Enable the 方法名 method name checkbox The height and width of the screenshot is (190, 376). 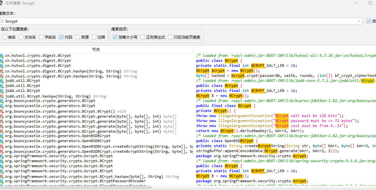pyautogui.click(x=21, y=37)
